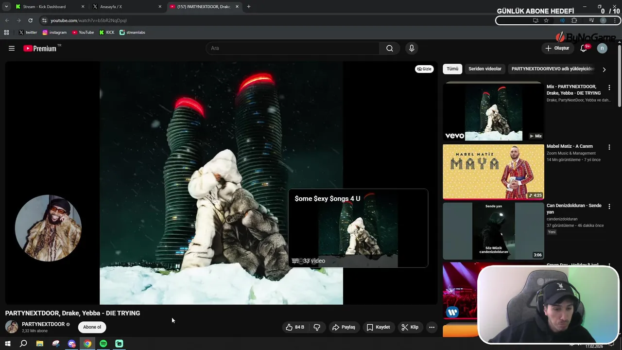Close the Kick Dashboard tab
This screenshot has width=622, height=350.
(83, 7)
